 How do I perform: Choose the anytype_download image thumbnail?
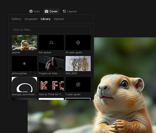(24, 84)
